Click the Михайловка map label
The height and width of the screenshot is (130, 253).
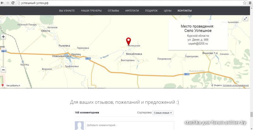click(134, 54)
